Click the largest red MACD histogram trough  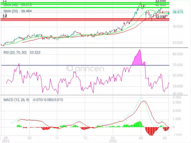click(x=151, y=131)
